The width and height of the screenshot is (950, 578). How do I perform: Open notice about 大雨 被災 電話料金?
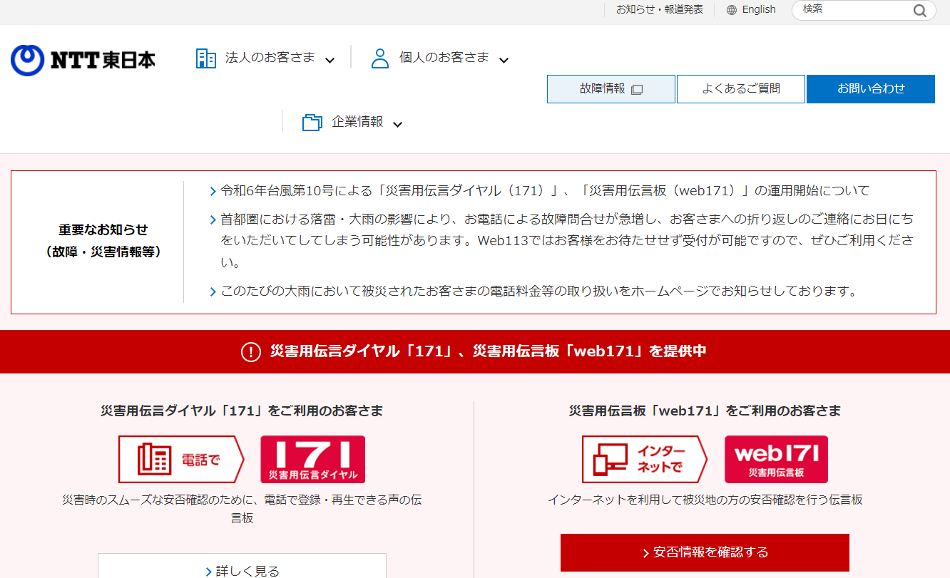click(x=538, y=291)
